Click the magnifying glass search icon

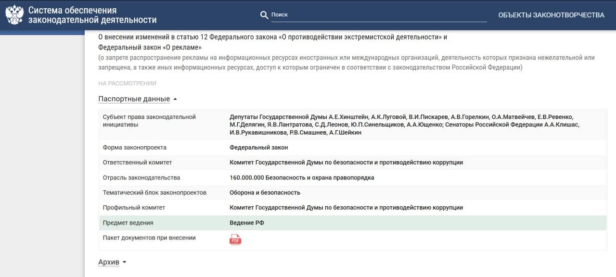click(x=264, y=15)
